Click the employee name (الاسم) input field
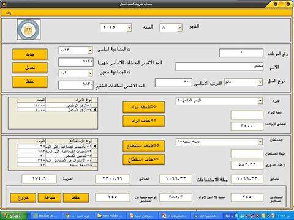Viewport: 294px width, 220px height. point(219,67)
